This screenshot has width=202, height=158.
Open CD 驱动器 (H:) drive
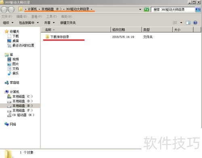[21, 115]
